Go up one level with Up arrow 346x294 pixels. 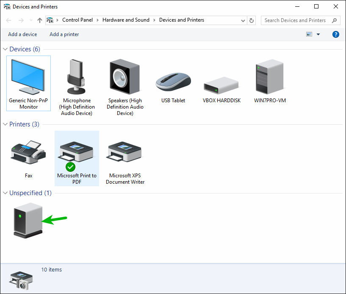pyautogui.click(x=40, y=20)
